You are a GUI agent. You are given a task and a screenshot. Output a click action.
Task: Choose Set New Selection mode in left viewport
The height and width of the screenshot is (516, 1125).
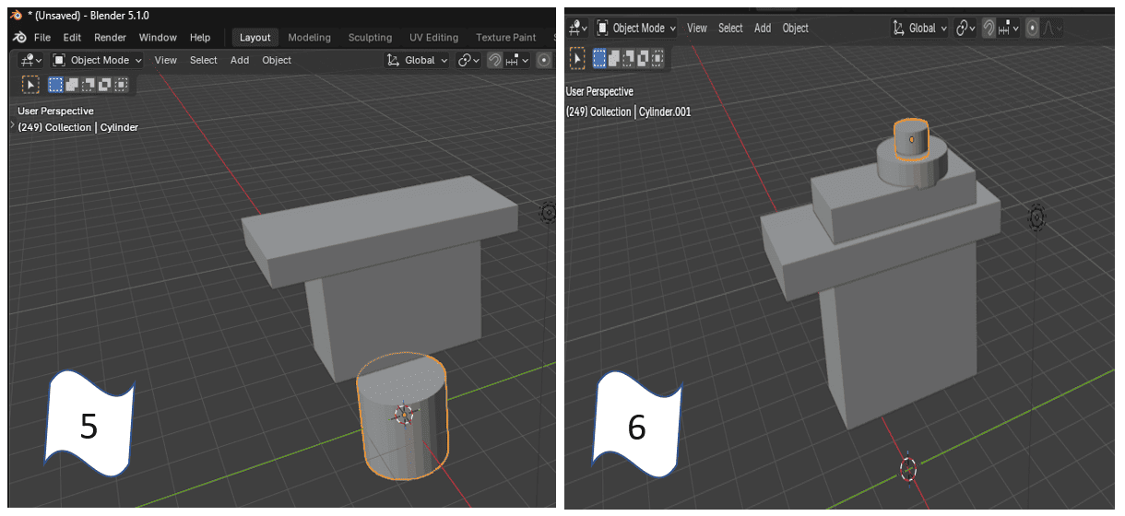point(55,85)
